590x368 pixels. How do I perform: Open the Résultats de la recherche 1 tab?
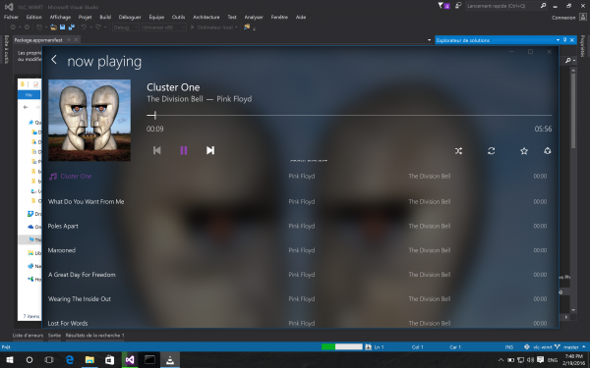point(94,336)
